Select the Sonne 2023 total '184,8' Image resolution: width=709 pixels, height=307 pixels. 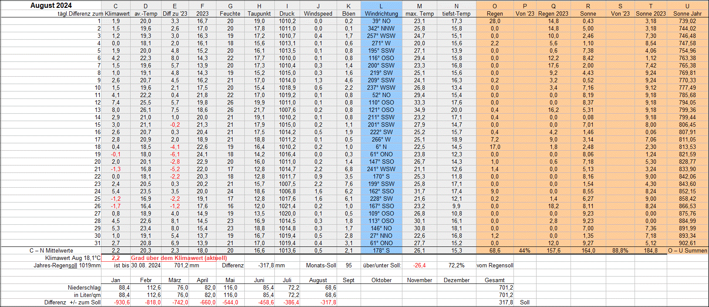pos(651,250)
